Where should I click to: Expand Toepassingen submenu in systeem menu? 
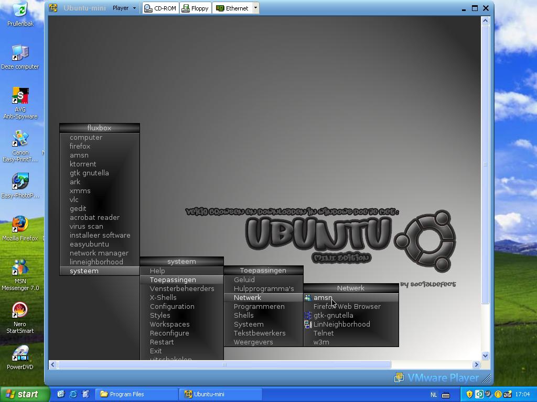point(182,280)
